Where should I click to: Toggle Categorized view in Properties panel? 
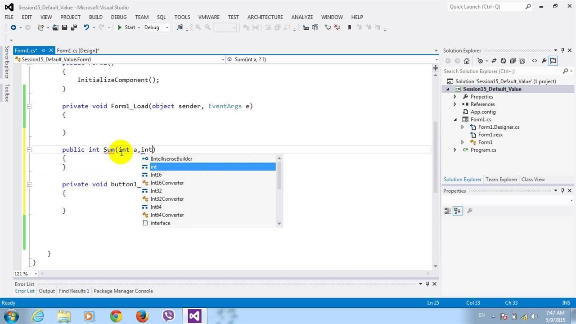[447, 210]
